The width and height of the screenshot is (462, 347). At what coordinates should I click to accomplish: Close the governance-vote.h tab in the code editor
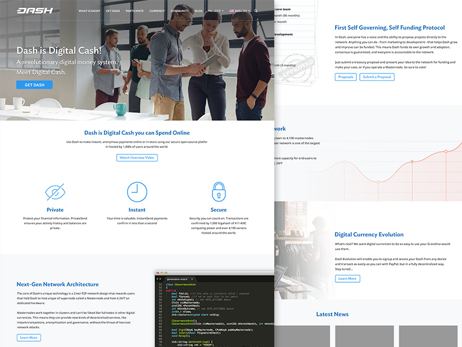tap(192, 279)
